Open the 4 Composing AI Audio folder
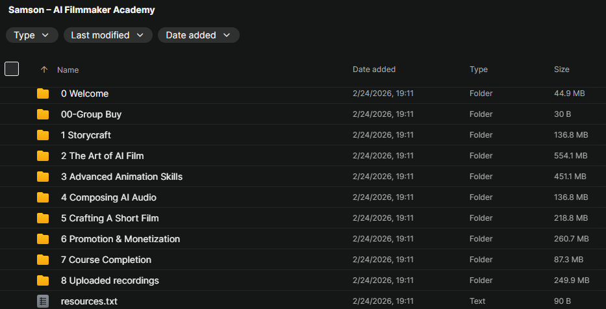606x309 pixels. (x=108, y=197)
